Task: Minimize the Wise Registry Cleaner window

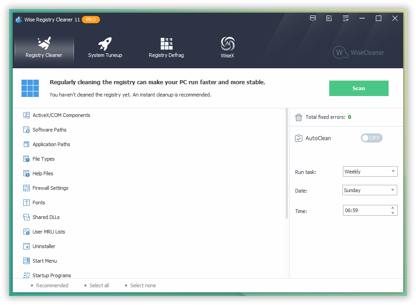Action: pos(362,18)
